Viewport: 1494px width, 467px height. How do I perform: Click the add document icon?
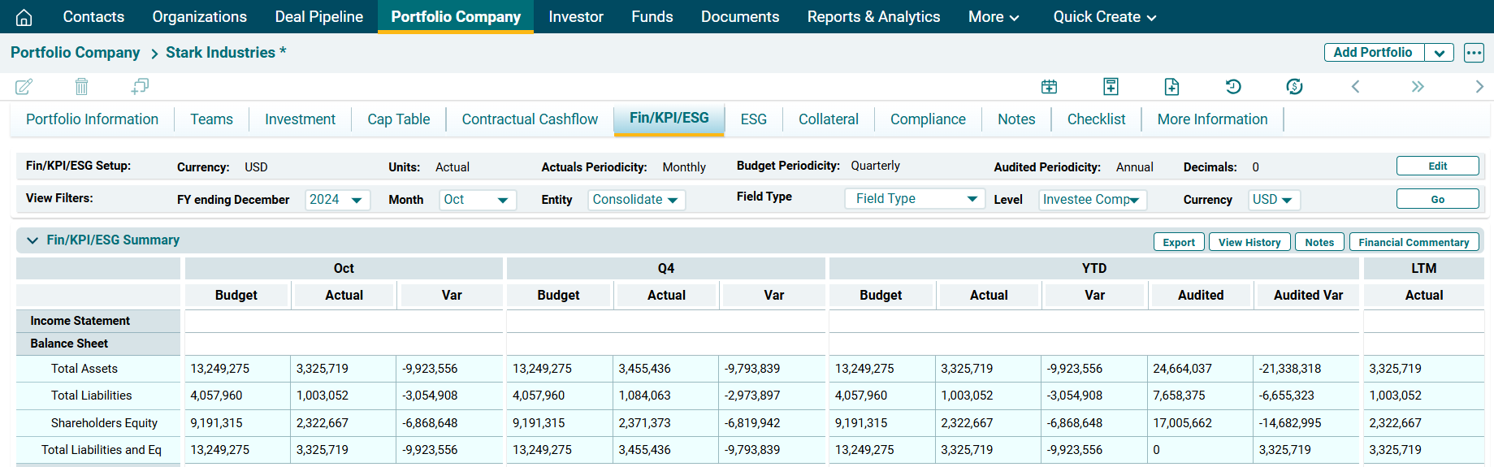pos(1171,87)
